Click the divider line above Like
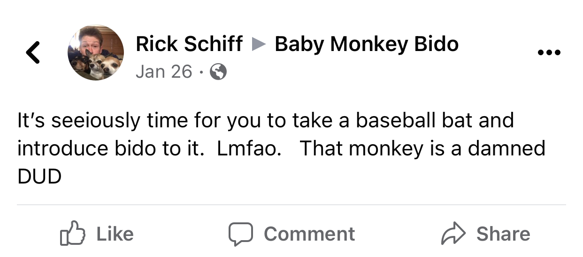This screenshot has height=257, width=583. (291, 205)
